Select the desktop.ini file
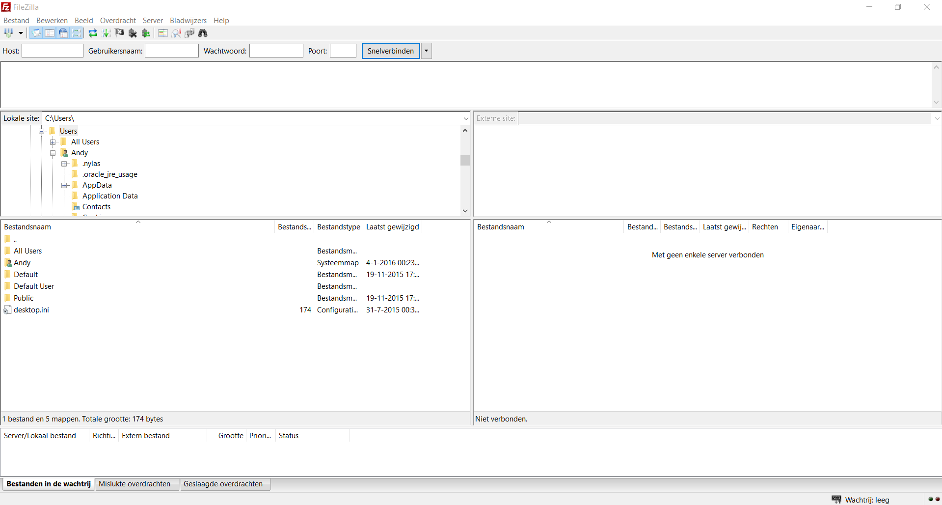Viewport: 942px width, 505px height. [x=31, y=310]
